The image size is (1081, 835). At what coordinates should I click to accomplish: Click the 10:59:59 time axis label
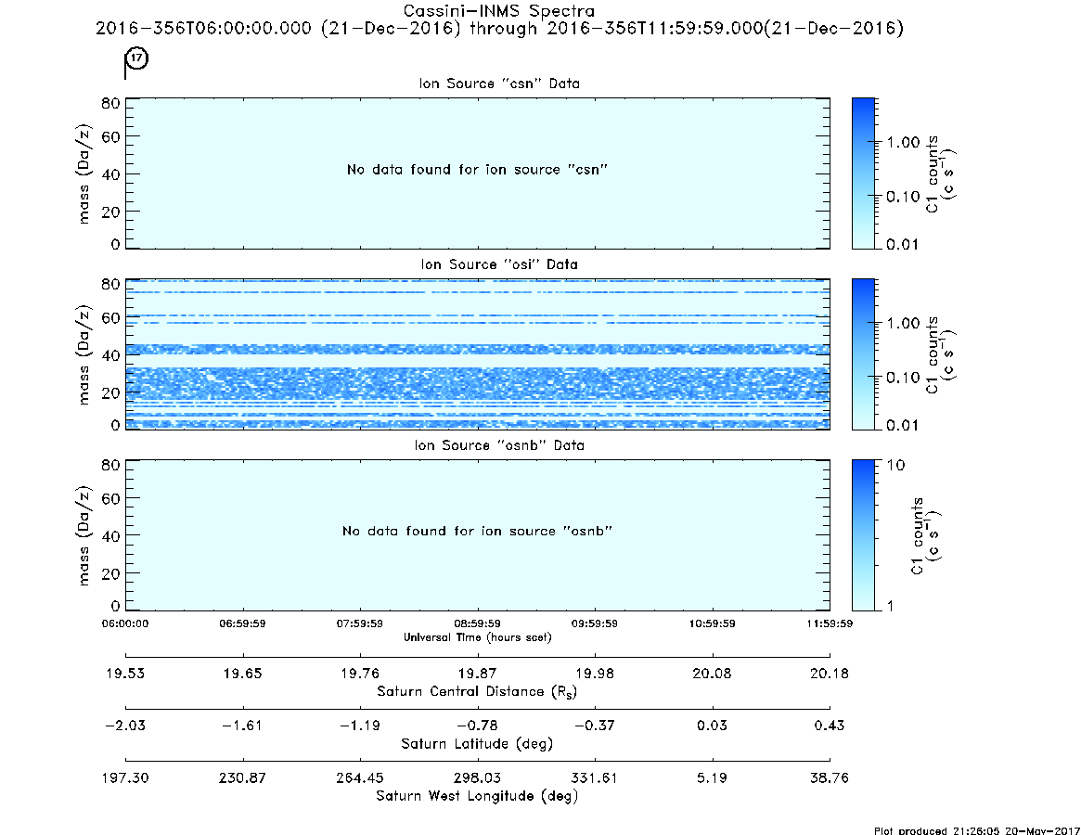713,623
